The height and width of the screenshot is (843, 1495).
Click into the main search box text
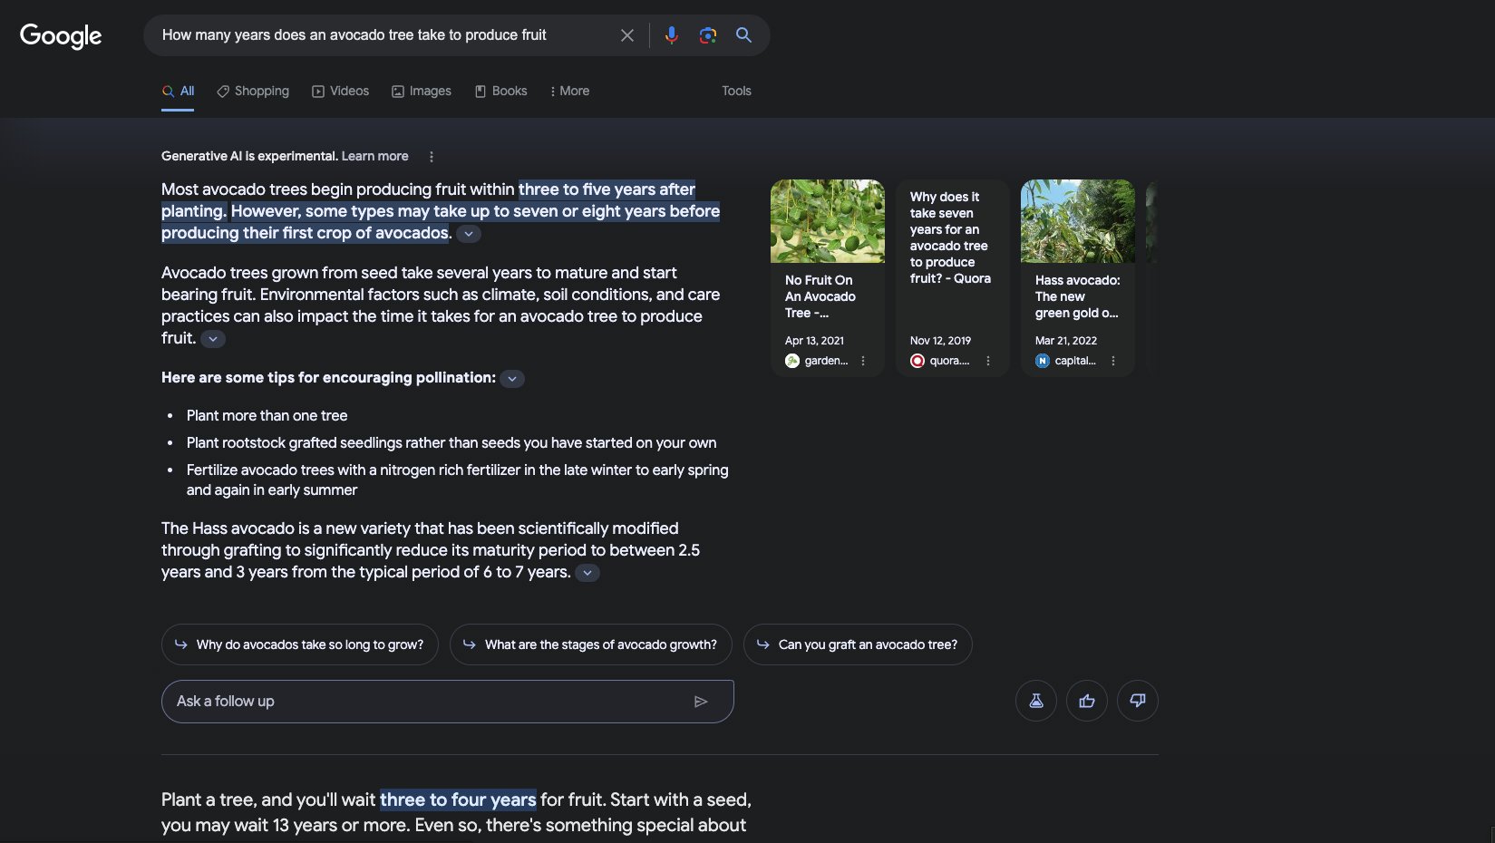354,35
